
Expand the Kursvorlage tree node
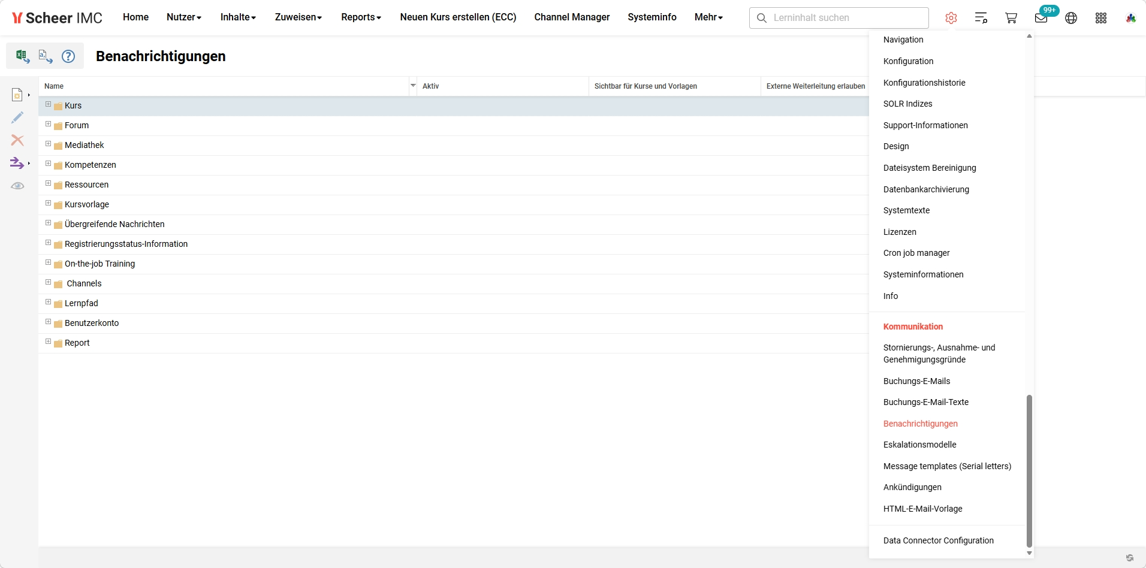coord(48,203)
